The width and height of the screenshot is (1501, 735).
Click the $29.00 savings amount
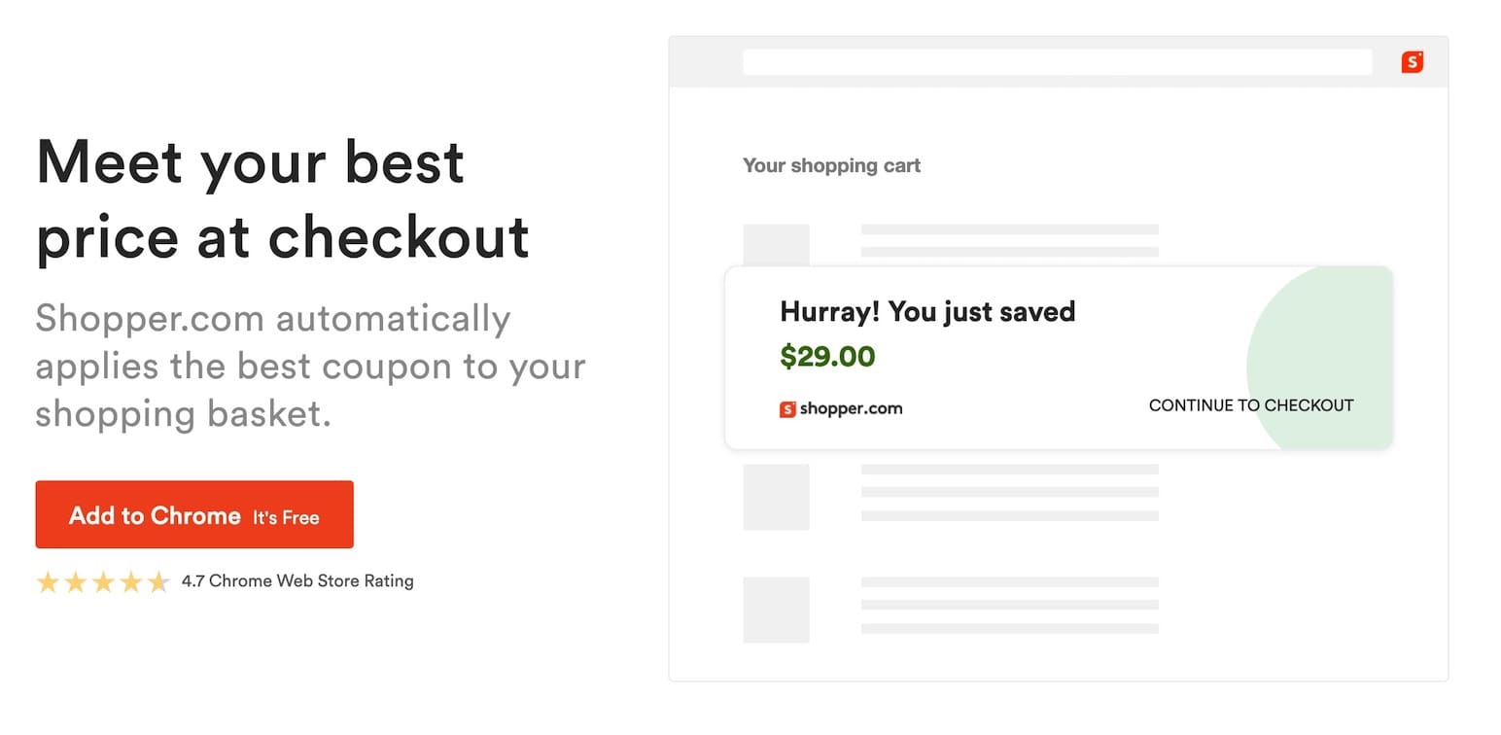click(827, 357)
